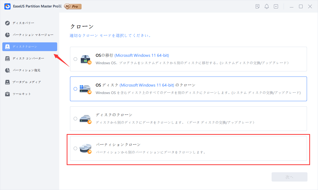Select the OSの移行 radio button
The width and height of the screenshot is (318, 190).
pos(75,59)
